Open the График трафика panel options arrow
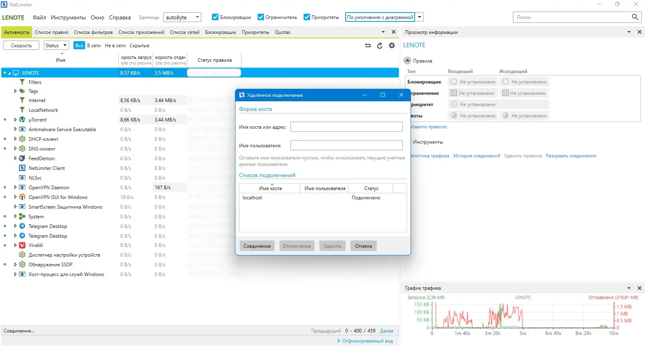 (x=629, y=288)
